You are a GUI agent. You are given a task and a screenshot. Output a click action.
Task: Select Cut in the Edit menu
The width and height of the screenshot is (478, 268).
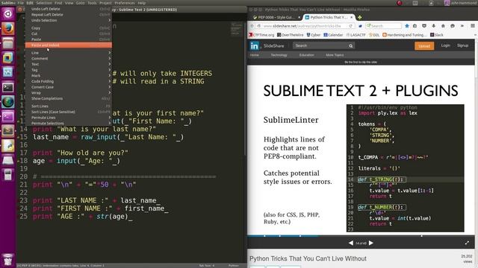pos(69,33)
